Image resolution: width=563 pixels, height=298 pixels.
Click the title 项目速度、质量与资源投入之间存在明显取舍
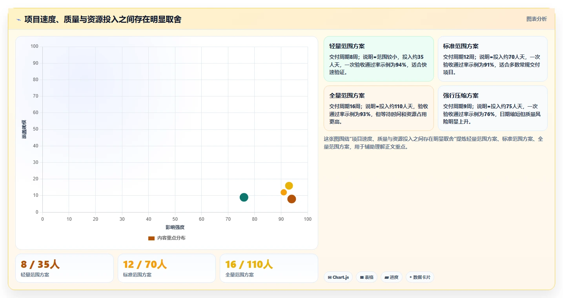pyautogui.click(x=103, y=20)
